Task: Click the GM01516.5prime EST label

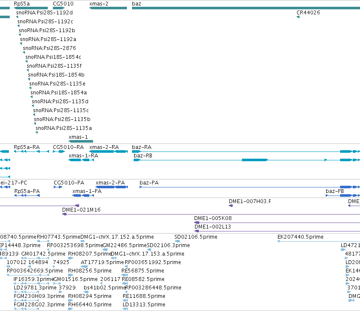Action: click(76, 279)
